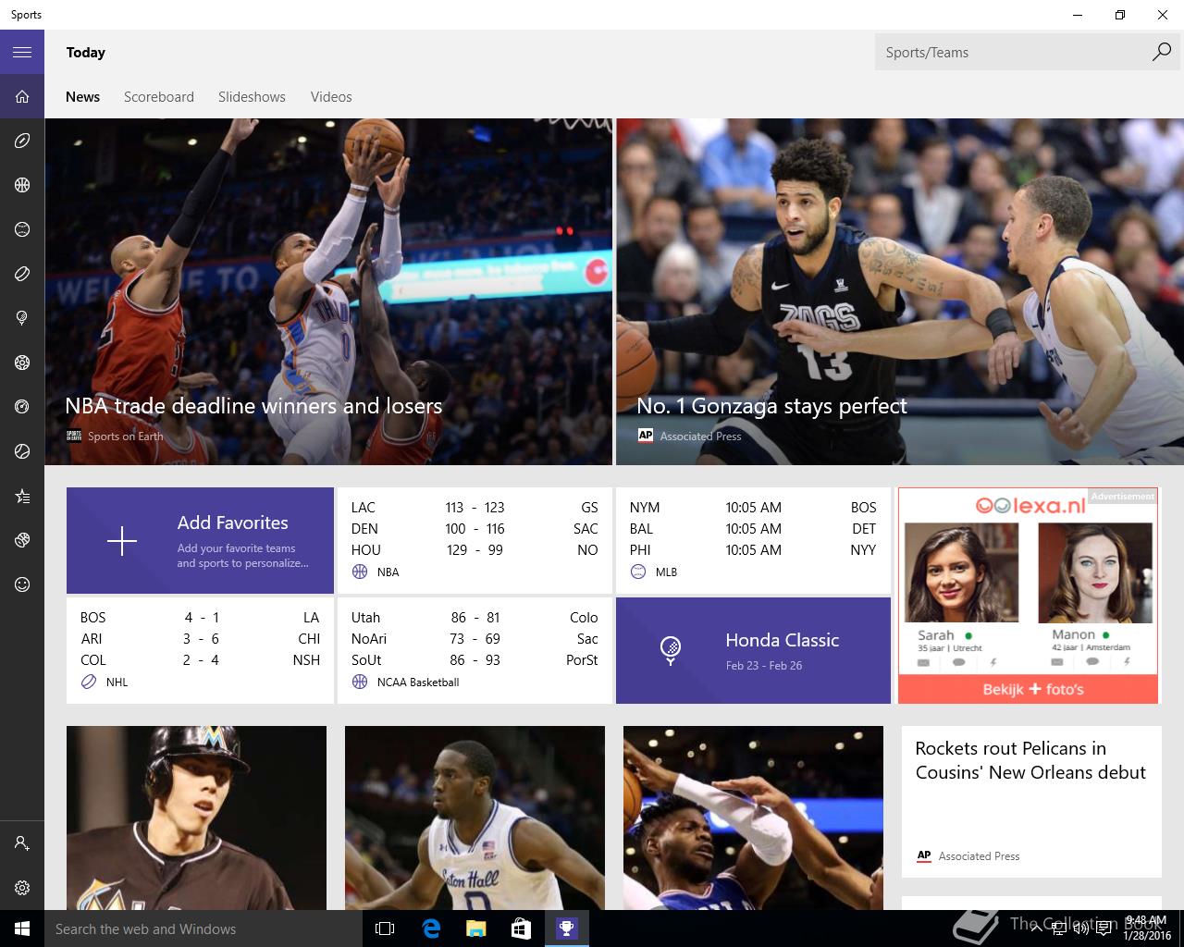The image size is (1184, 947).
Task: Click the Windows Start button
Action: pyautogui.click(x=22, y=929)
